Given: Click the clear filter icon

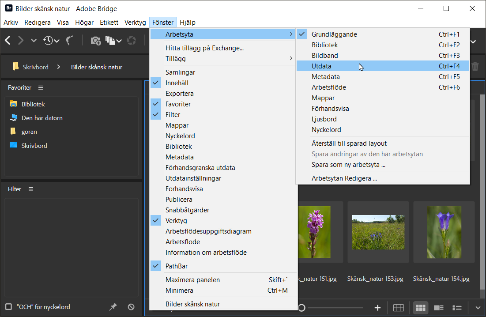Looking at the screenshot, I should coord(131,307).
